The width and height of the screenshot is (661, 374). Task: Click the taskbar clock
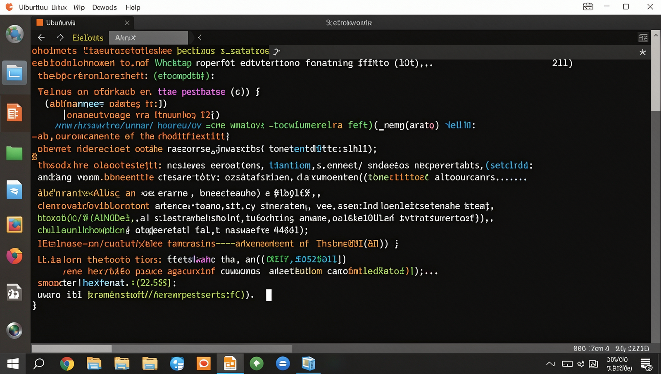pyautogui.click(x=619, y=364)
